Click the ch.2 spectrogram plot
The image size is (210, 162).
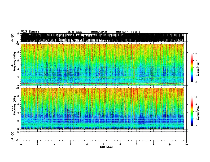coord(102,109)
